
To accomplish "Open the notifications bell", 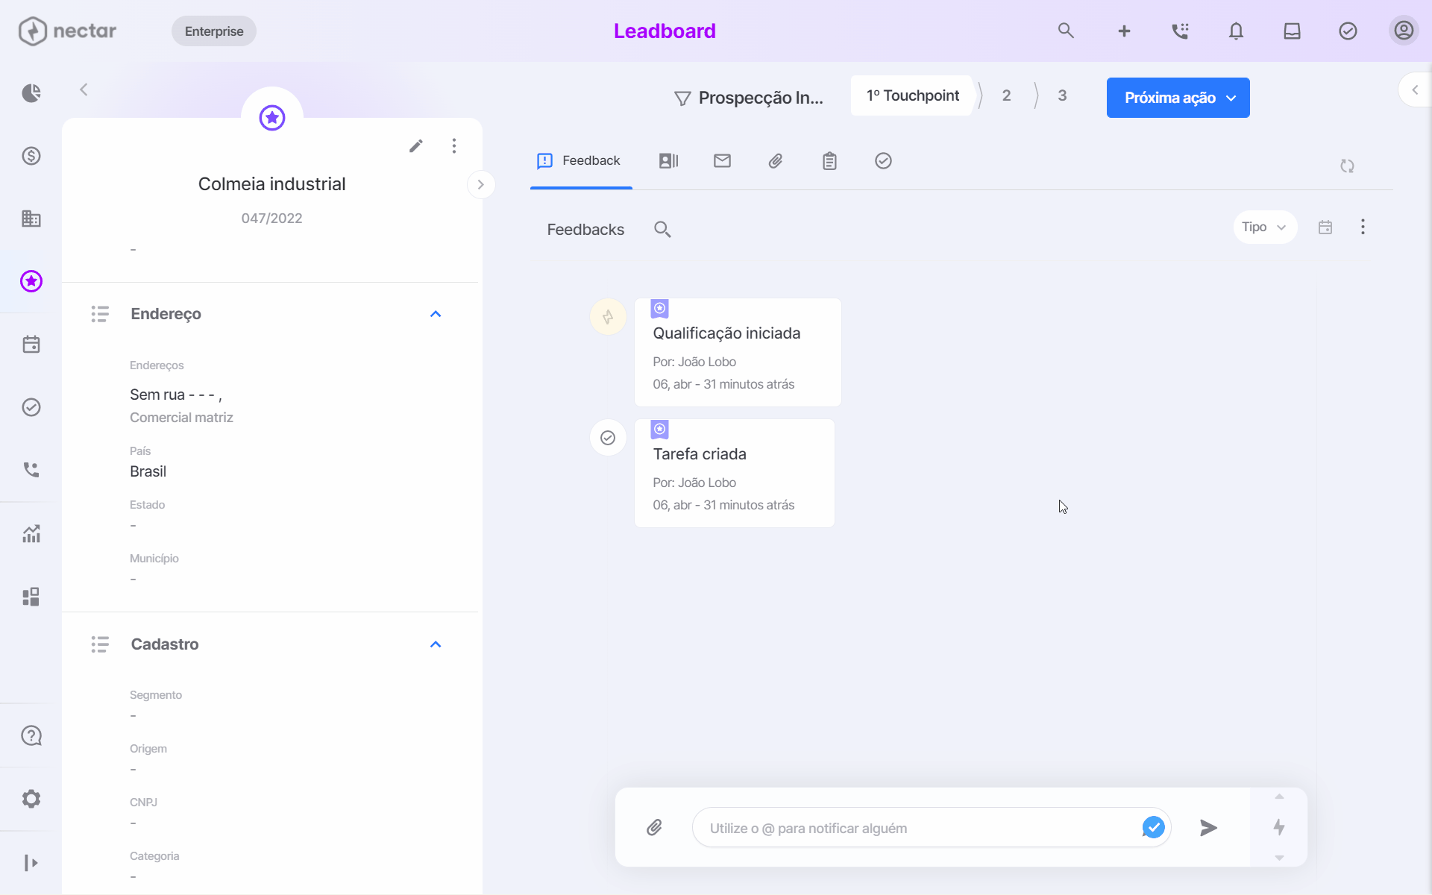I will pyautogui.click(x=1236, y=31).
